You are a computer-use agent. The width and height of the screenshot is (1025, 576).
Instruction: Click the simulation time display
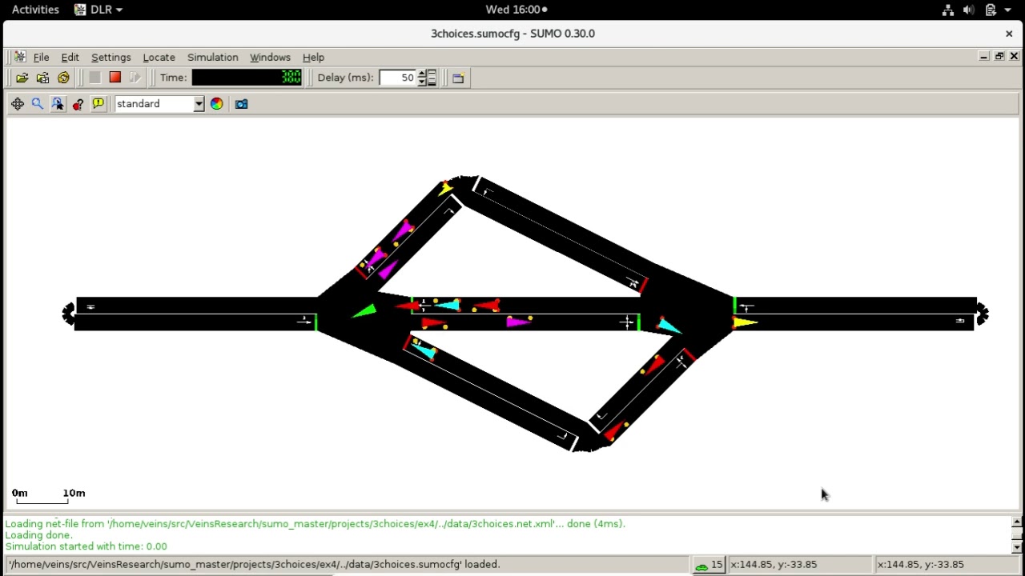coord(247,78)
